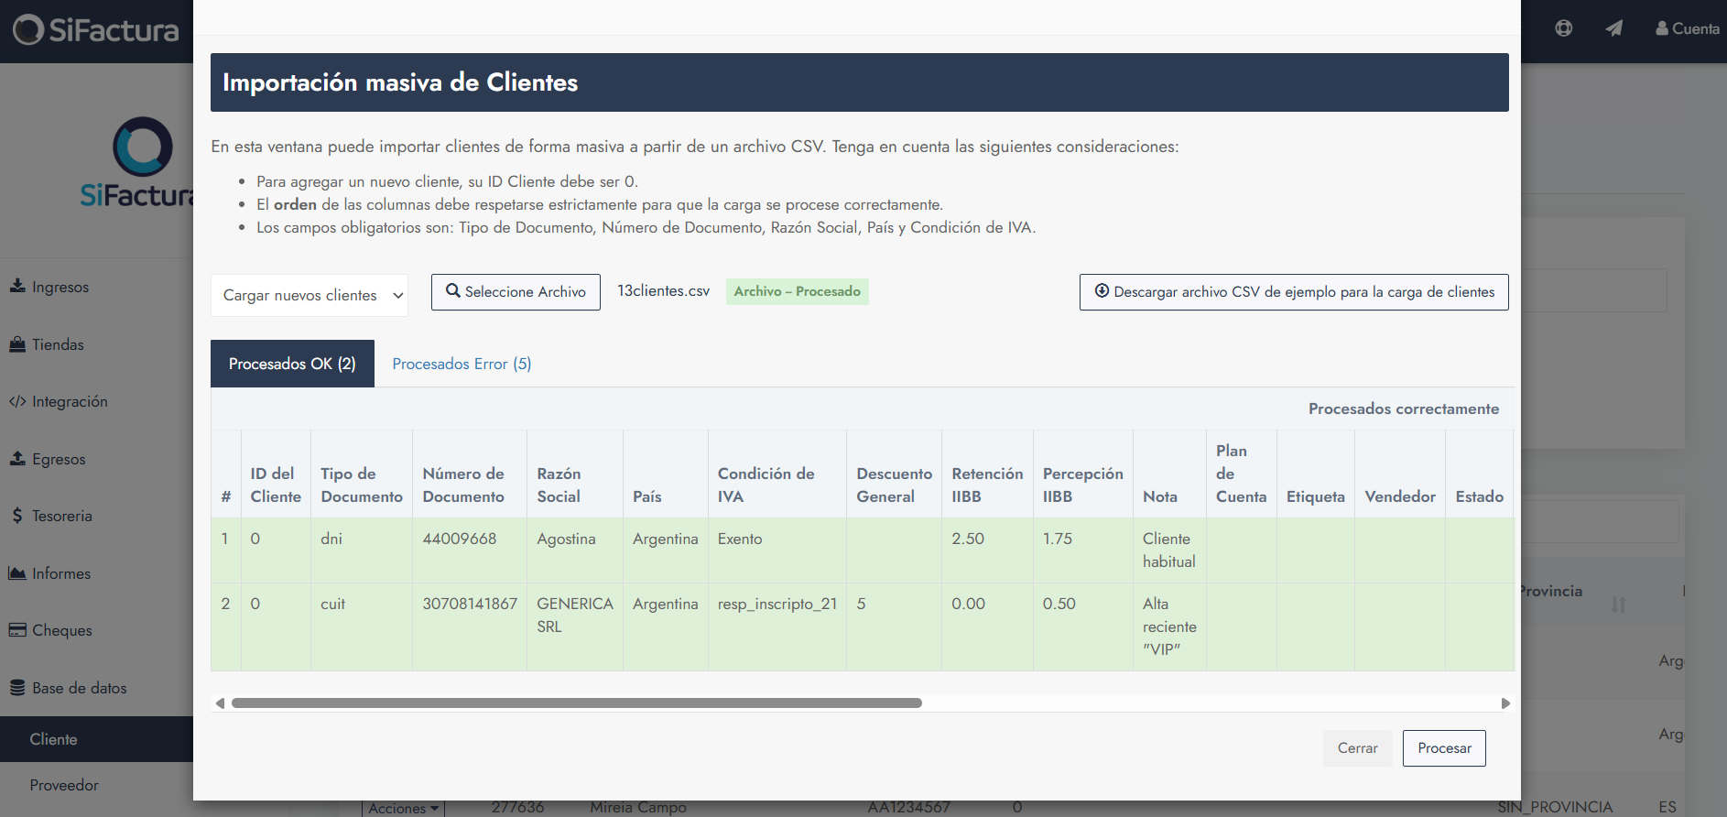Select the Procesados OK (2) tab

[x=292, y=364]
